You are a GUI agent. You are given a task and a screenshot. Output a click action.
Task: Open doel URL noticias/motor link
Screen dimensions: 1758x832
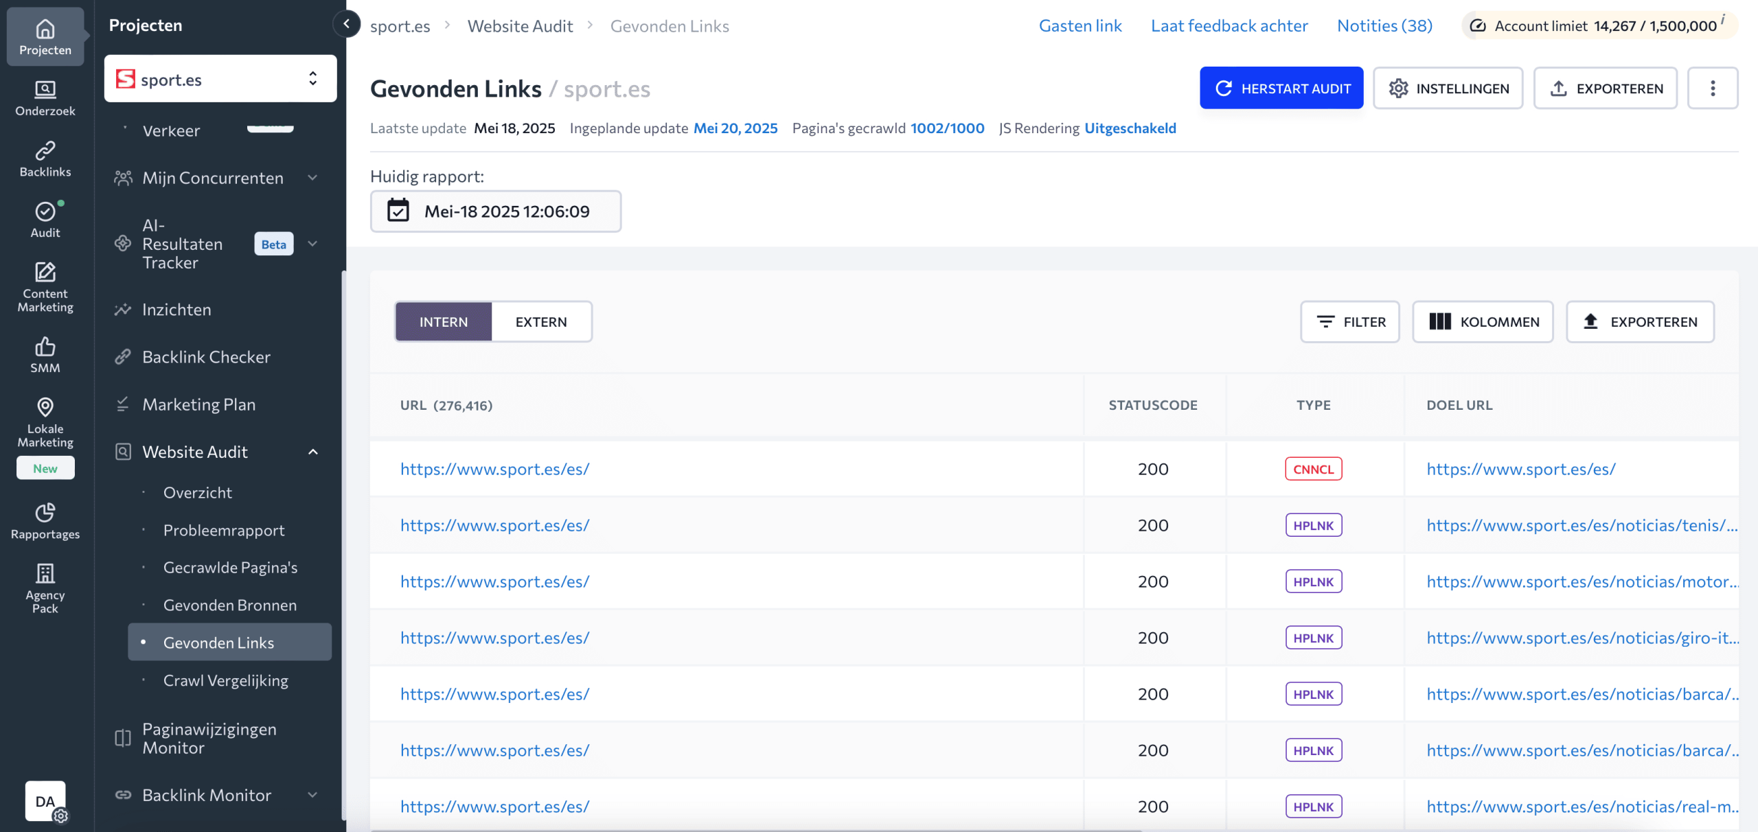1582,581
